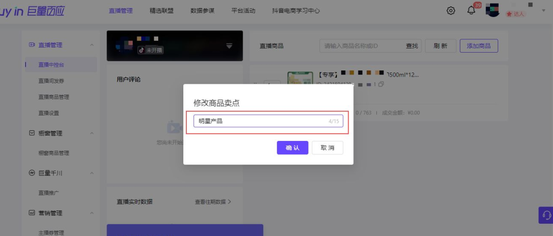Click the product search field 请输入商品名称或ID
The width and height of the screenshot is (553, 236).
pos(362,46)
